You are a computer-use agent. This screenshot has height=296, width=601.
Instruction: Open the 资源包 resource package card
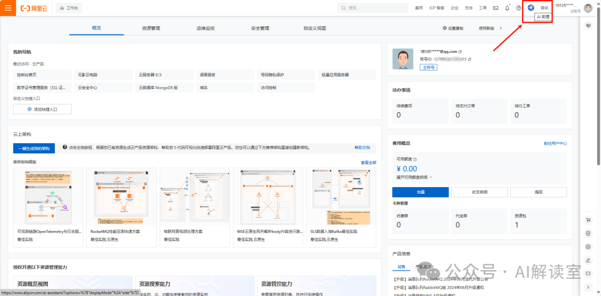click(x=539, y=221)
